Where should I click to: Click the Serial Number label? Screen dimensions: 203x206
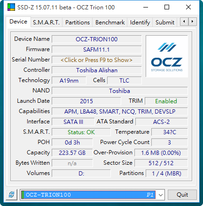[31, 60]
